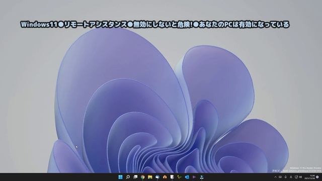Launch Google Chrome from the taskbar
This screenshot has height=181, width=322.
click(143, 177)
